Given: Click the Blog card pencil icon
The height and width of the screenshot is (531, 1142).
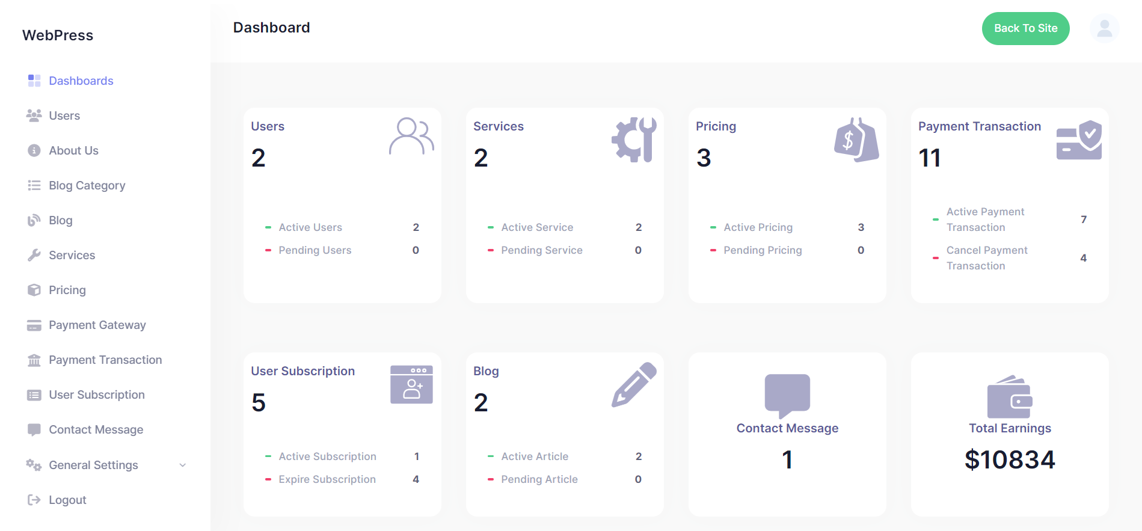Looking at the screenshot, I should (634, 384).
